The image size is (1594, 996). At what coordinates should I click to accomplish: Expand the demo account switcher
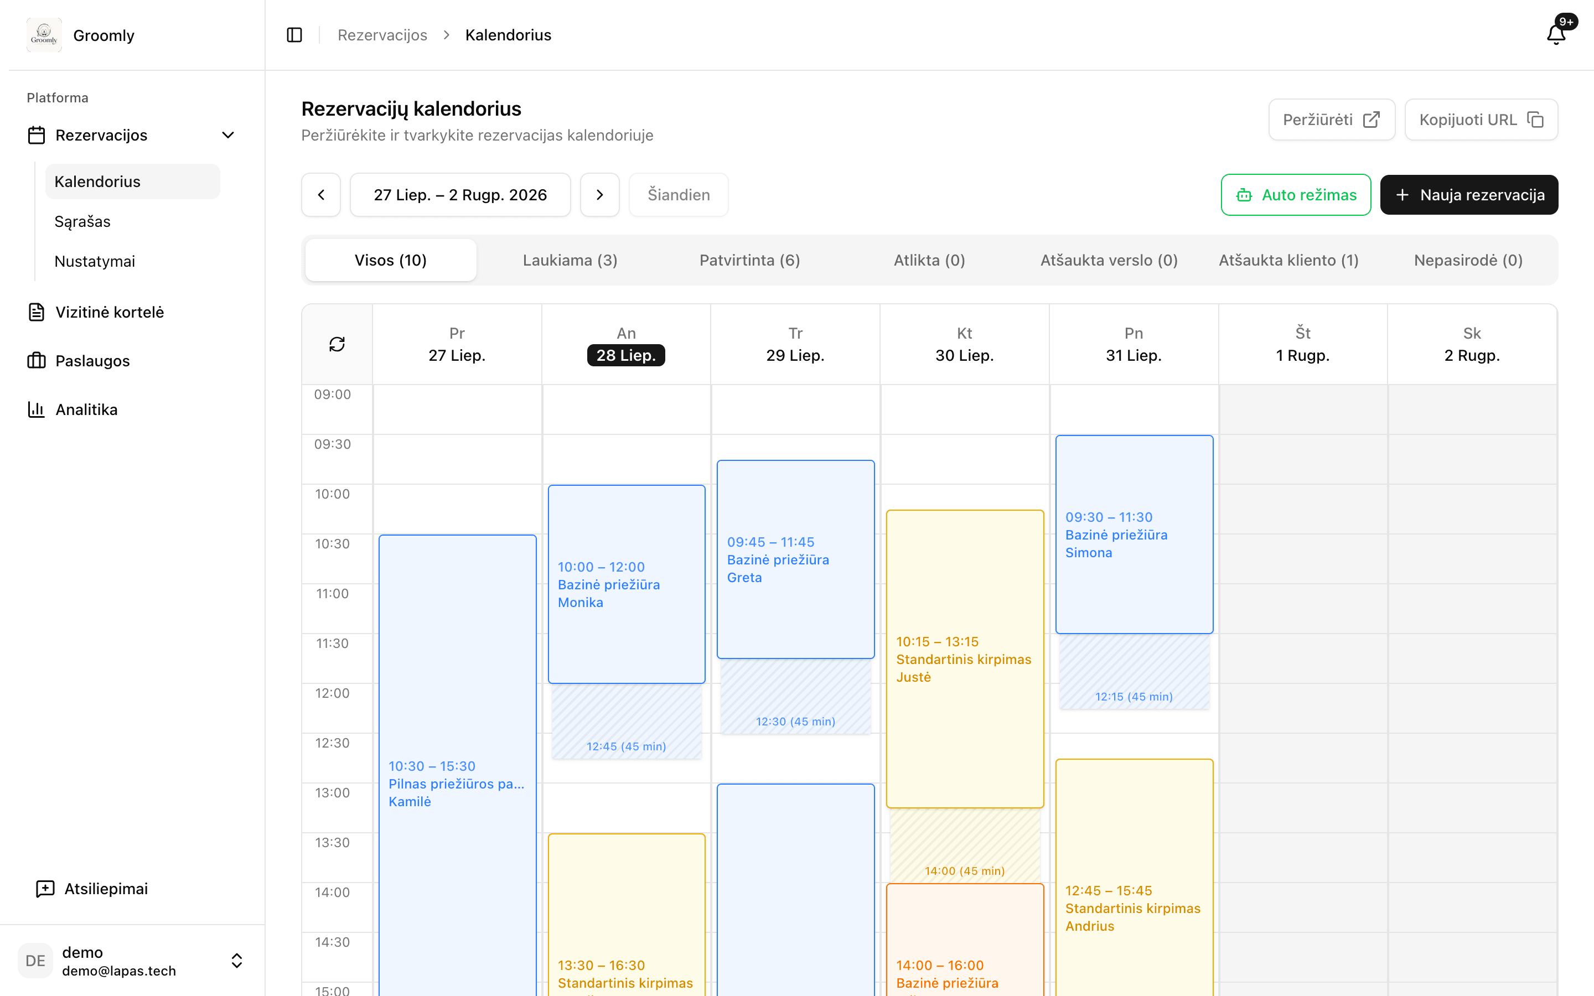tap(237, 961)
